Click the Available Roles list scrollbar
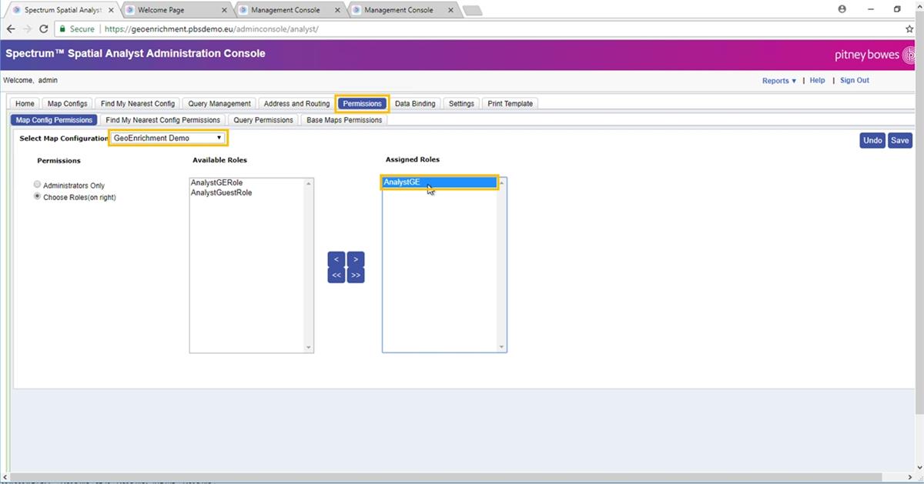924x484 pixels. click(x=309, y=265)
